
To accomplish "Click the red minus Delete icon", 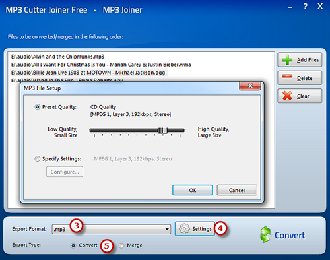I will point(287,77).
